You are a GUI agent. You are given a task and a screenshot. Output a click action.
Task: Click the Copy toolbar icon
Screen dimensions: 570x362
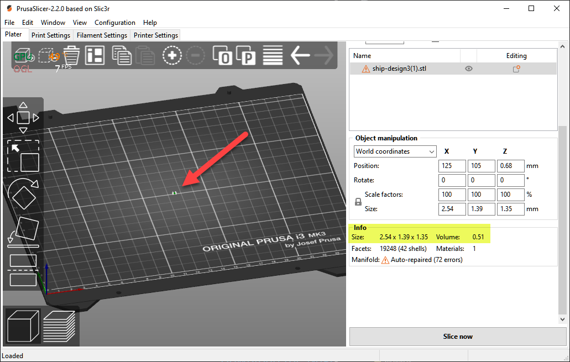coord(122,55)
